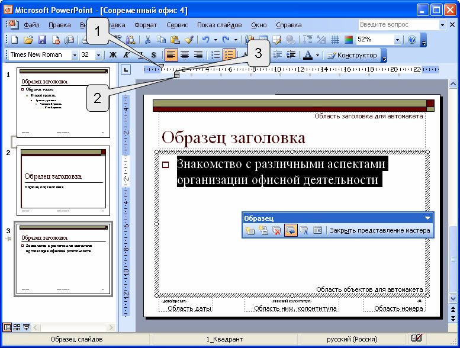The image size is (460, 348).
Task: Insert new slide master from Образец toolbar
Action: coord(250,230)
